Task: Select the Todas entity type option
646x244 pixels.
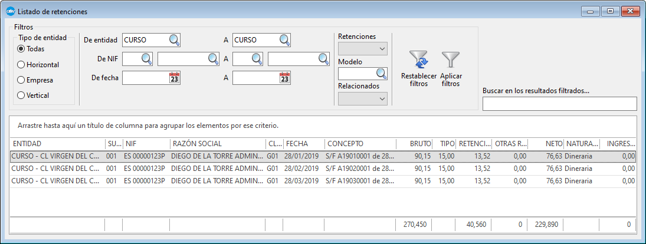Action: 22,49
